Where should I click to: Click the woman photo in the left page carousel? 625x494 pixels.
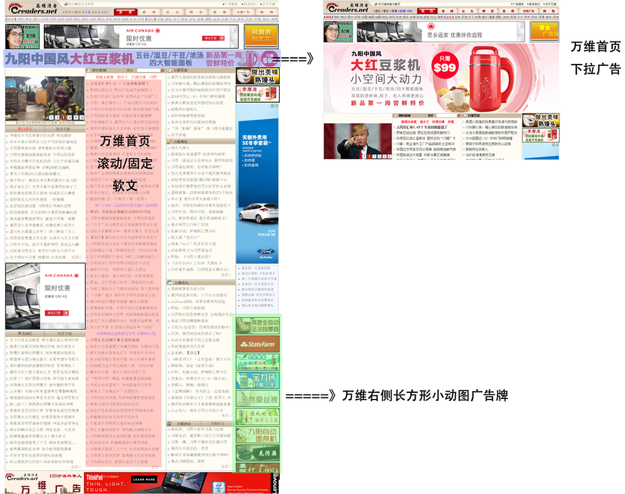(x=45, y=99)
